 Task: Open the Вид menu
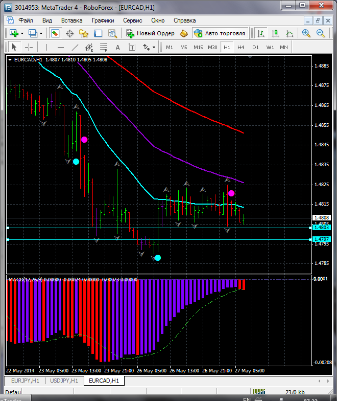click(47, 20)
